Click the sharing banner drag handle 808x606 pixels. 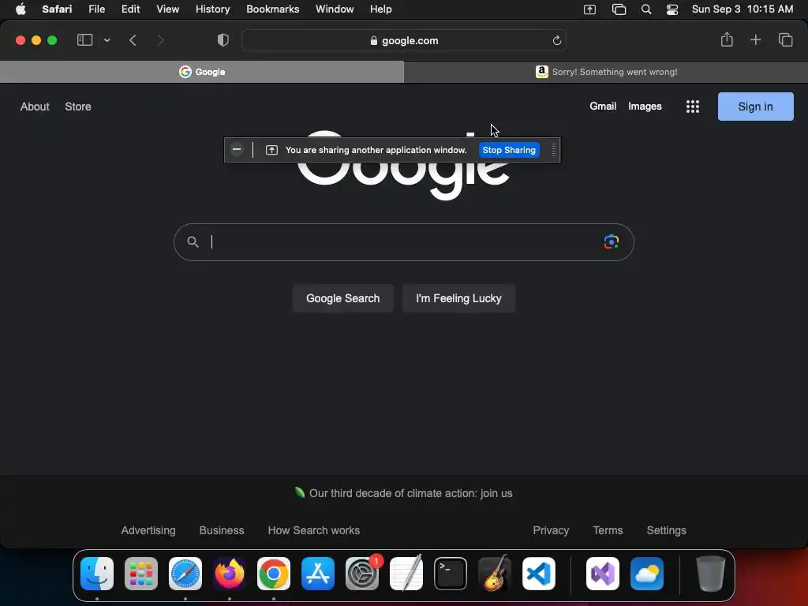pos(553,150)
